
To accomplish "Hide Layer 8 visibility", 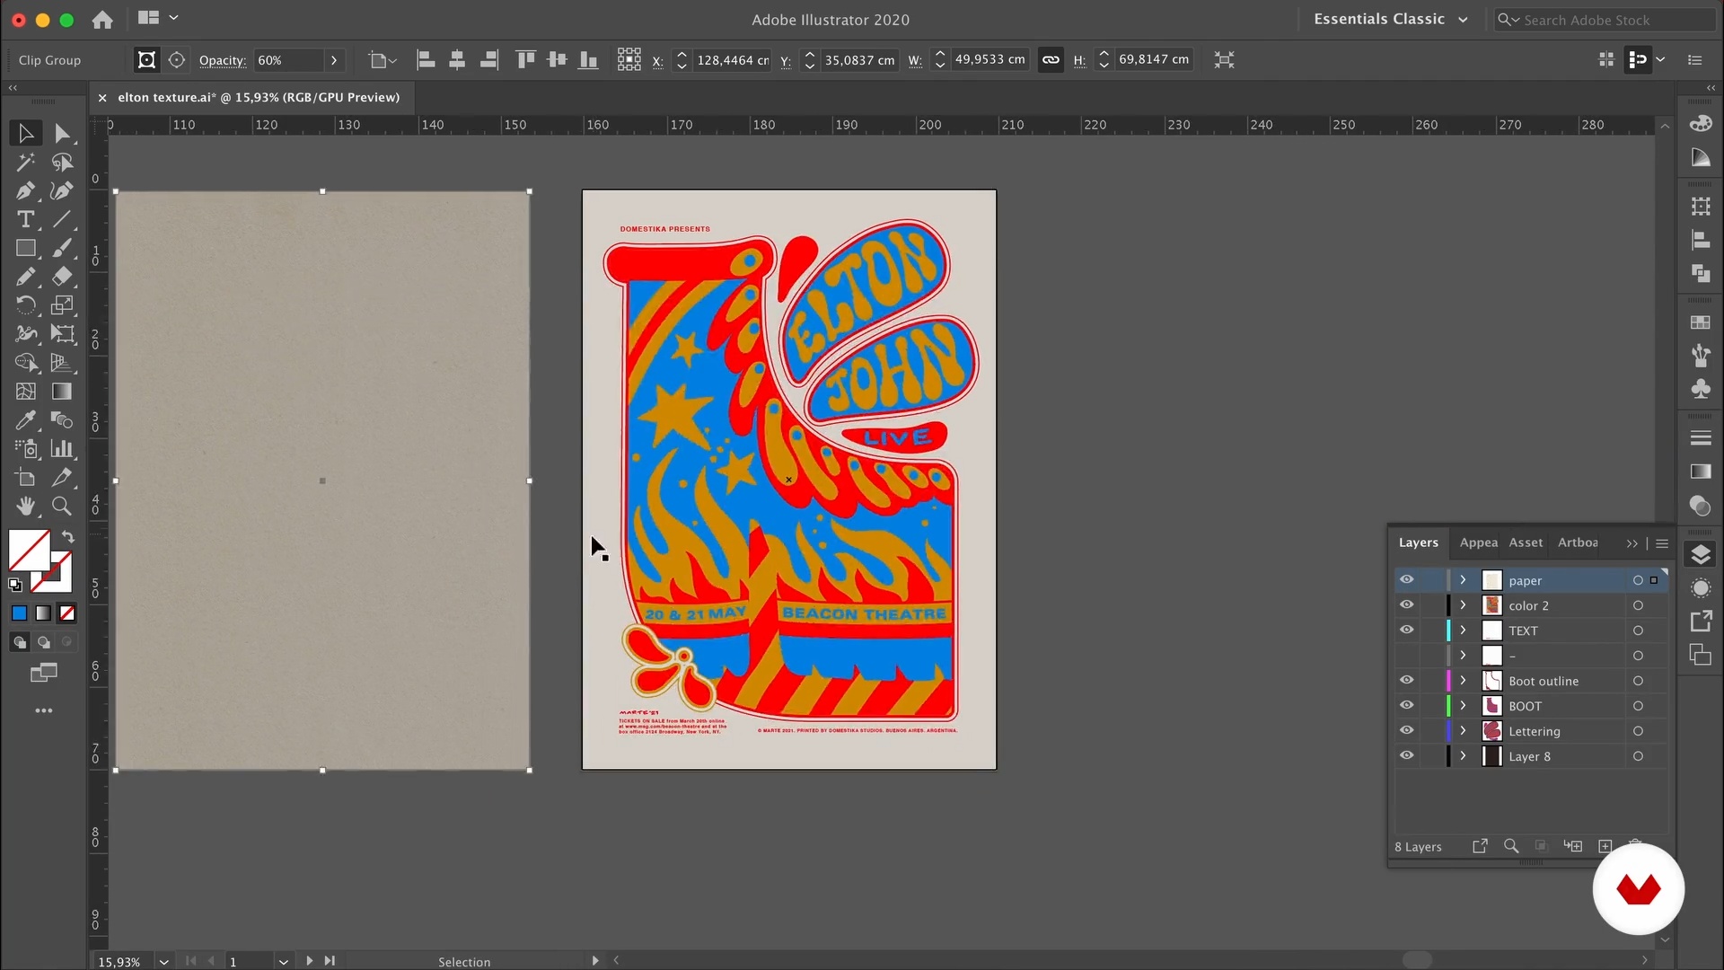I will [1406, 756].
